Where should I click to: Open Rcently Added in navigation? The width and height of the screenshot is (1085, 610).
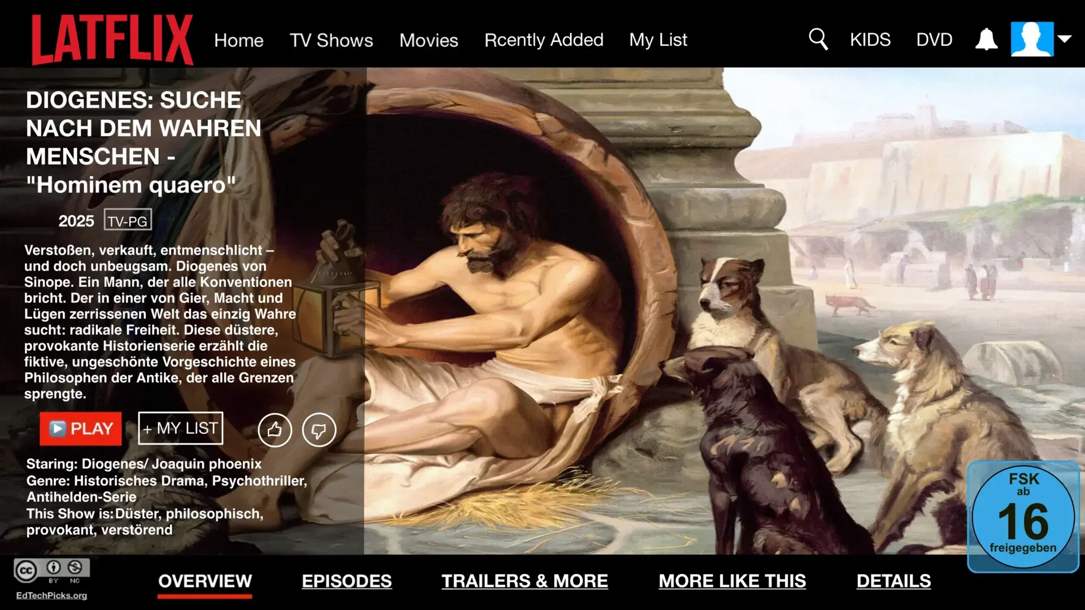(x=544, y=40)
